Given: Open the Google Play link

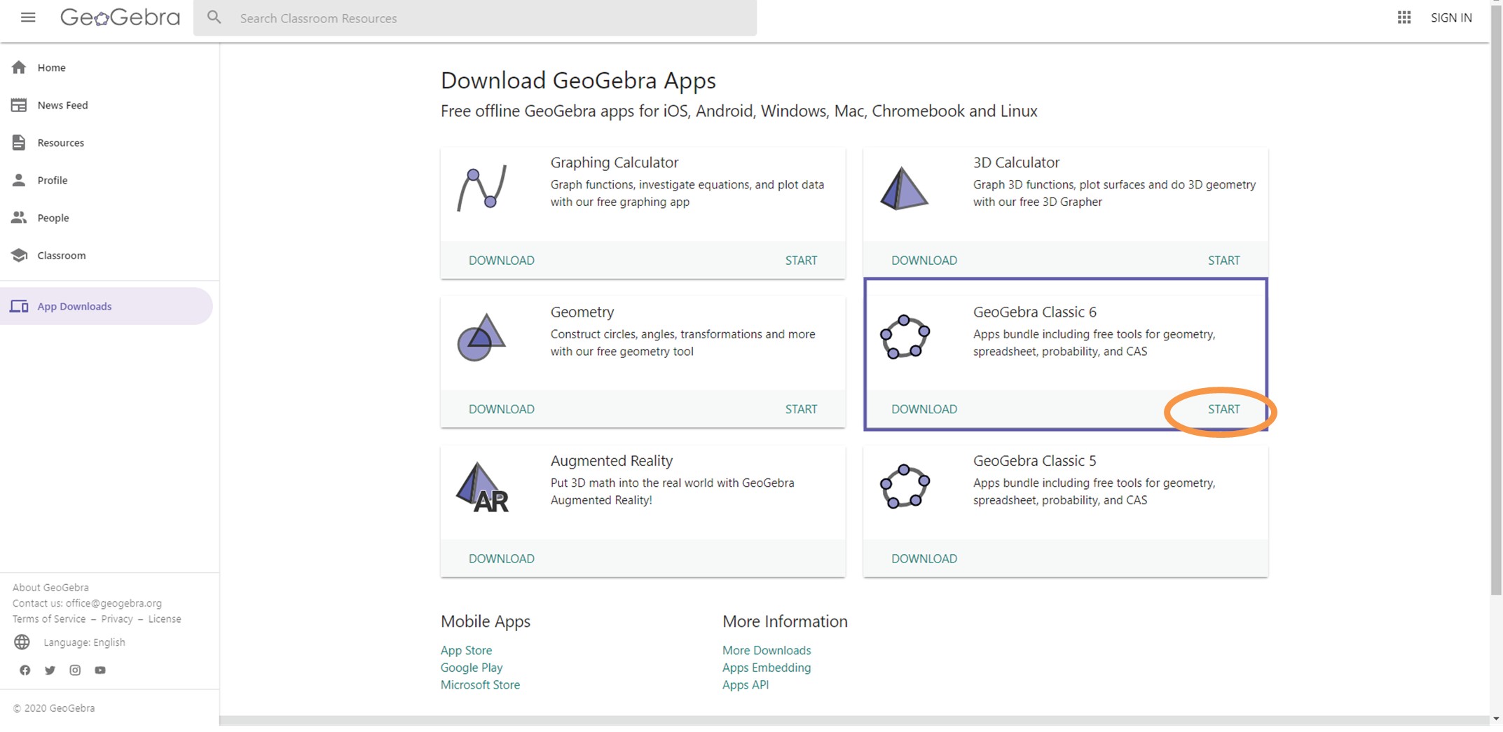Looking at the screenshot, I should point(472,668).
